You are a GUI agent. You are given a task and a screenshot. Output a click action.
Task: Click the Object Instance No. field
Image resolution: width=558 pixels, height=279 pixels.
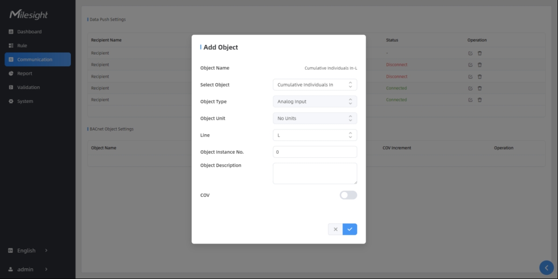pyautogui.click(x=314, y=152)
